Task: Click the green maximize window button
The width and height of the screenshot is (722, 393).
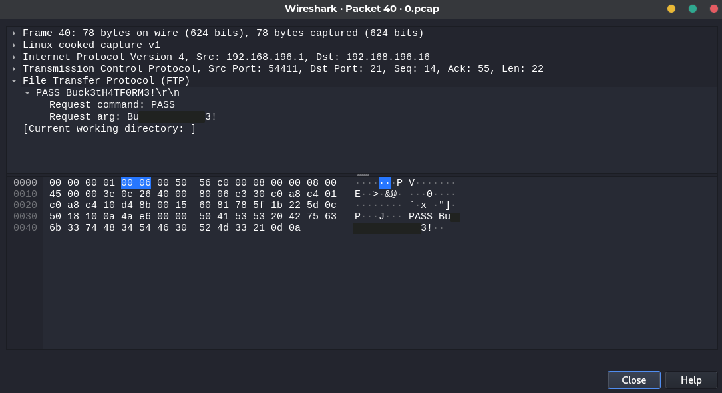Action: (693, 9)
